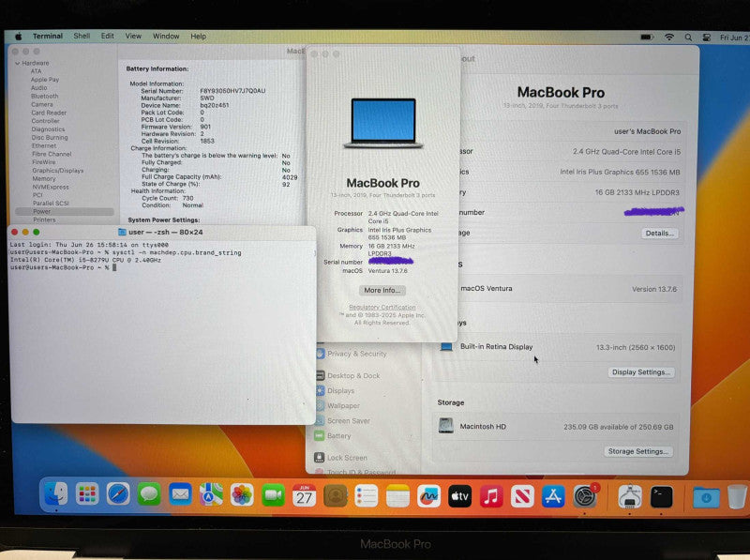Open Trash in the Dock
Screen dimensions: 750x560
point(737,497)
